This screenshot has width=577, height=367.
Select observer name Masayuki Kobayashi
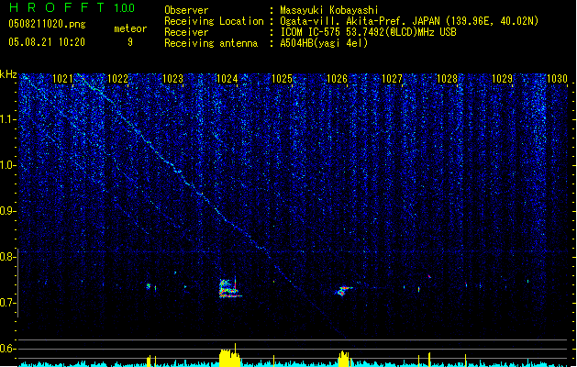pyautogui.click(x=329, y=10)
